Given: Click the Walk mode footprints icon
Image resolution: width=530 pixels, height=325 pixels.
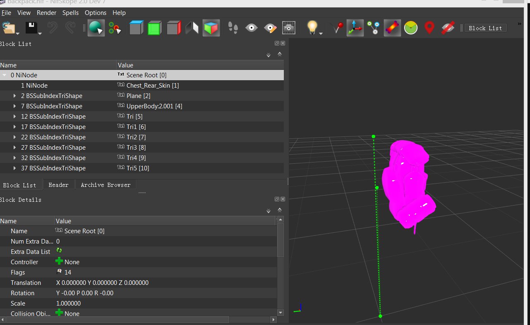Looking at the screenshot, I should coord(233,28).
